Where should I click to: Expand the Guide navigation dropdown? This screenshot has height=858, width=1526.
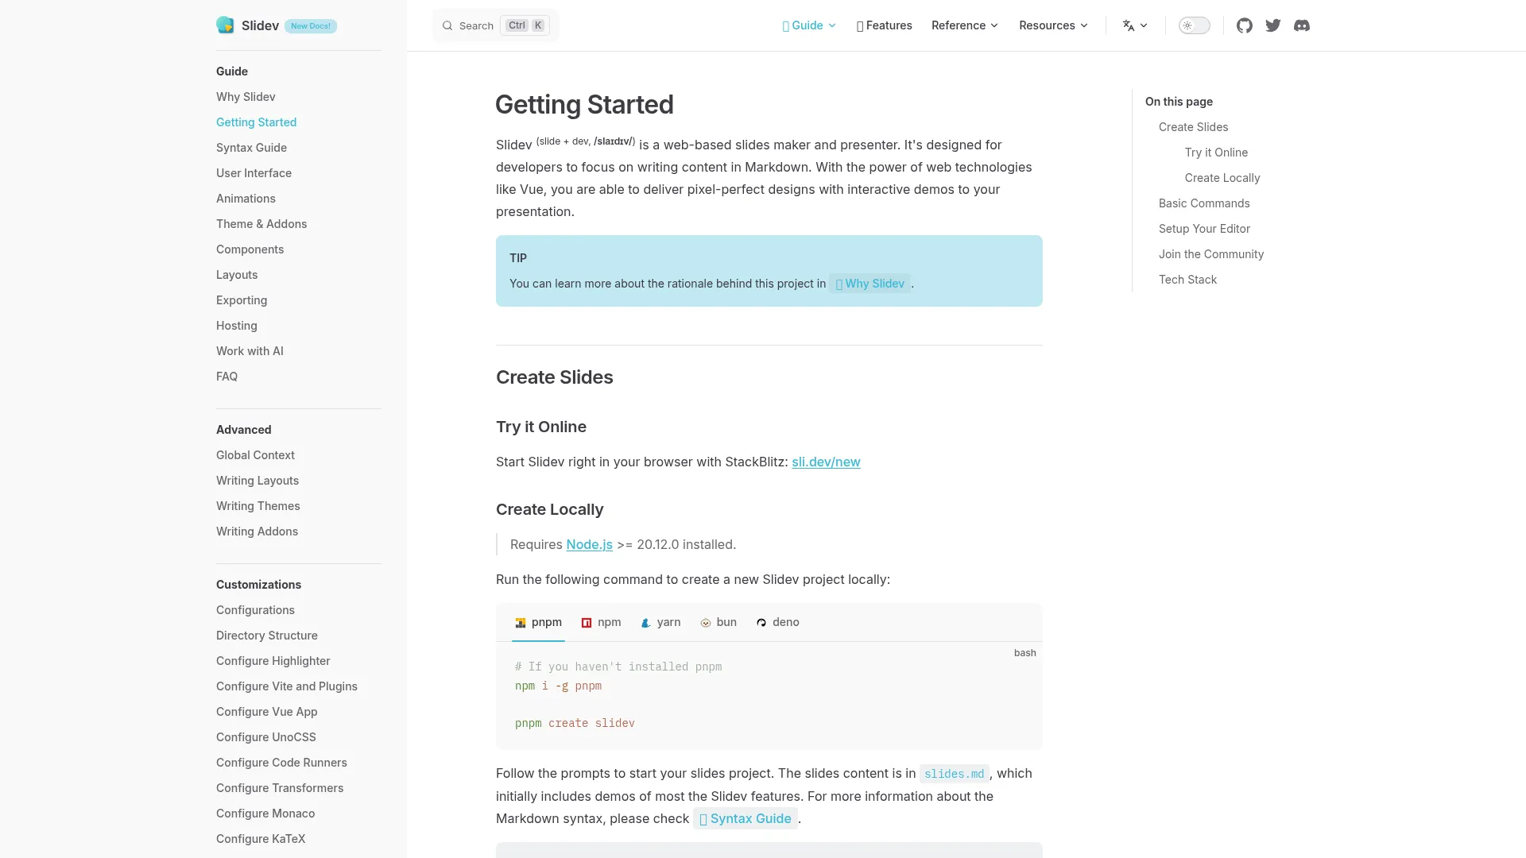(809, 25)
